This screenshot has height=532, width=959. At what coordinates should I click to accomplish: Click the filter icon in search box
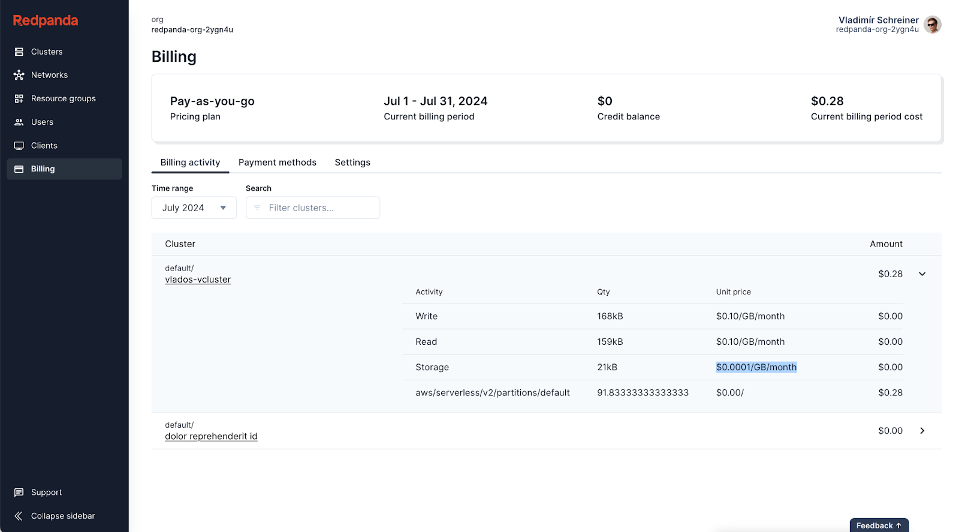[257, 208]
